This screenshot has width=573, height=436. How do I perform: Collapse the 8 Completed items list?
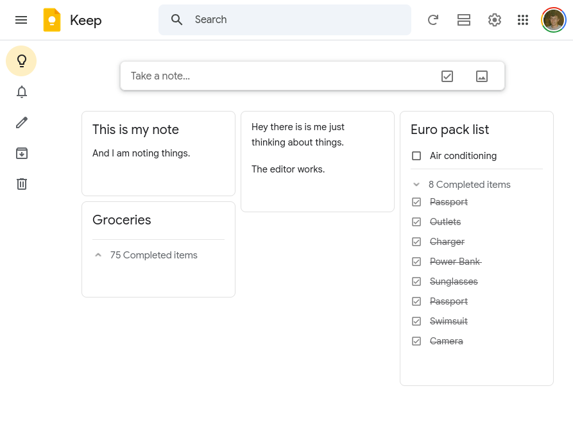[x=416, y=184]
